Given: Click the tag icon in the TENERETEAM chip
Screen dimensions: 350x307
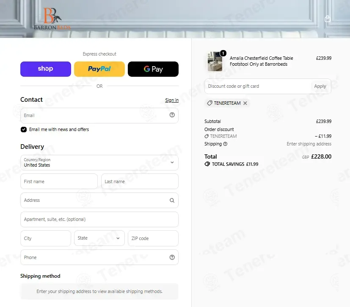Looking at the screenshot, I should pos(209,103).
